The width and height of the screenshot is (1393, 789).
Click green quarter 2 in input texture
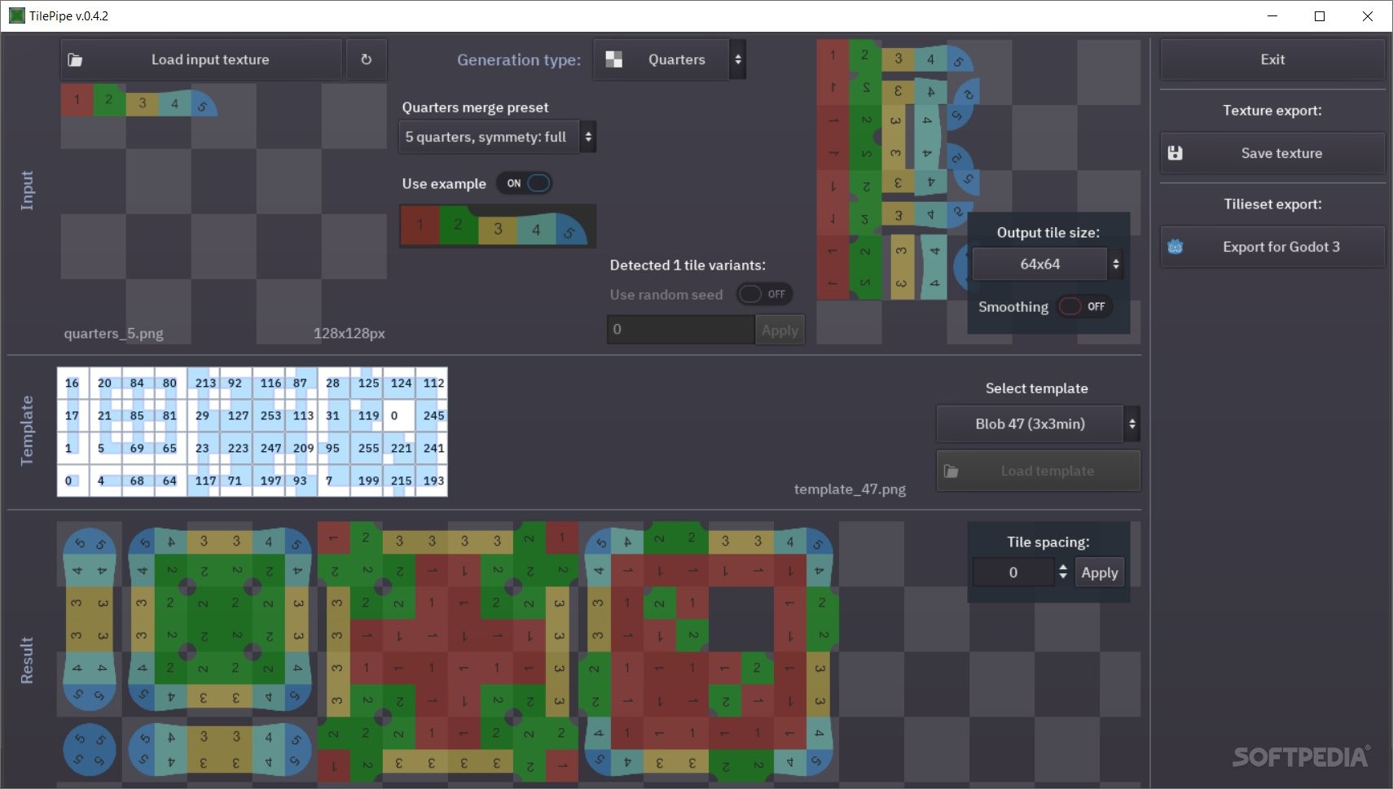(x=108, y=100)
